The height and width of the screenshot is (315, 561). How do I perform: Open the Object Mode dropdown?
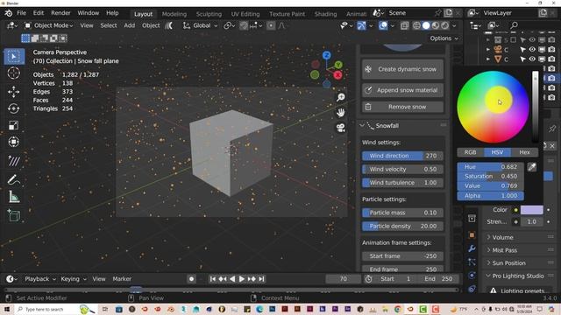(x=49, y=25)
